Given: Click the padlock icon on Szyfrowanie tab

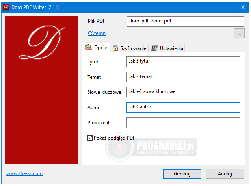Looking at the screenshot, I should 115,48.
